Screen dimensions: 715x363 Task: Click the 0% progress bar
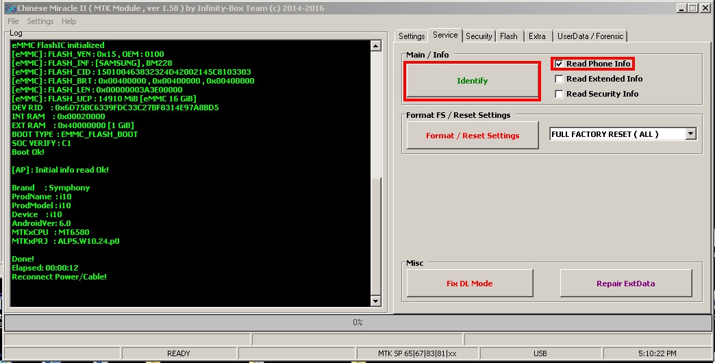point(357,323)
